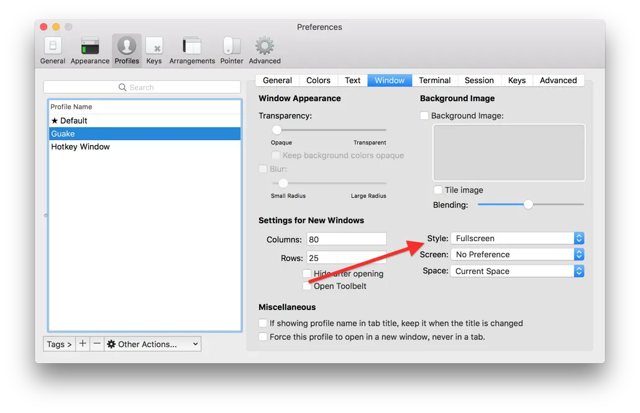This screenshot has width=640, height=413.
Task: Open the Appearance preferences pane icon
Action: click(90, 50)
